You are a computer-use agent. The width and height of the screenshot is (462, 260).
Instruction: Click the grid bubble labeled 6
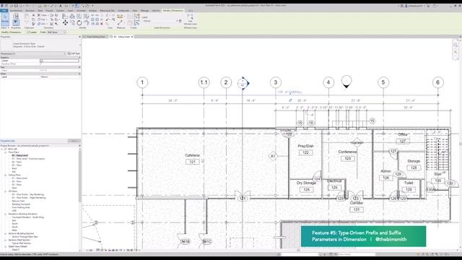pyautogui.click(x=438, y=82)
